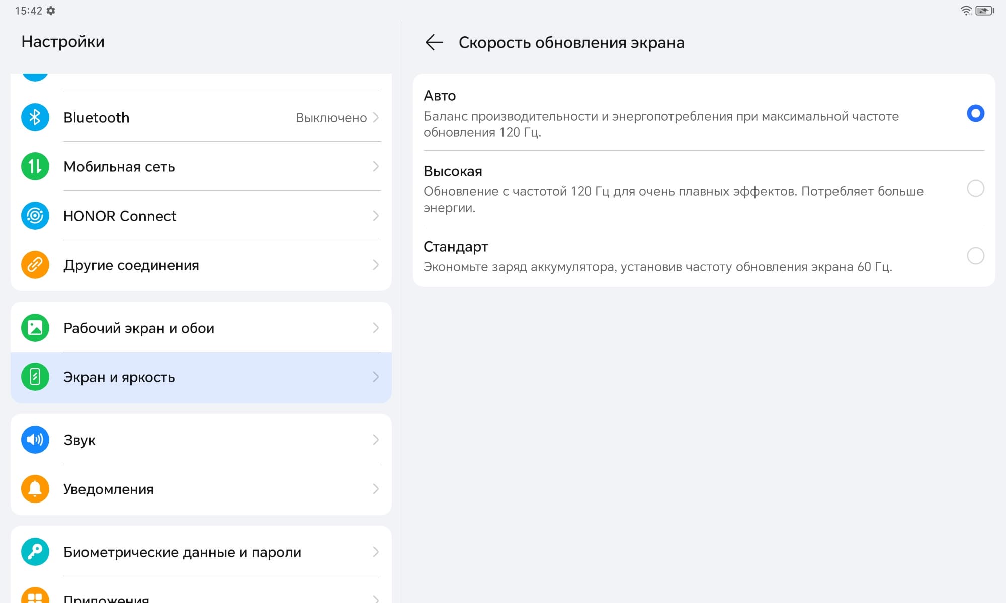Tap the blue Bluetooth icon
The width and height of the screenshot is (1006, 603).
[x=35, y=117]
